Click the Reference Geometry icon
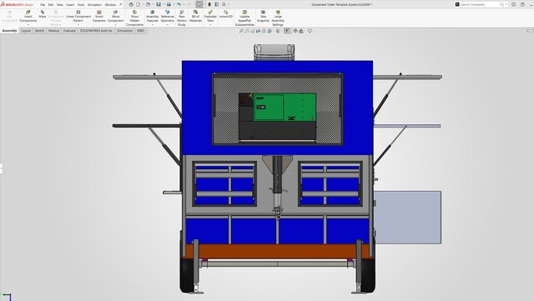 [x=167, y=12]
